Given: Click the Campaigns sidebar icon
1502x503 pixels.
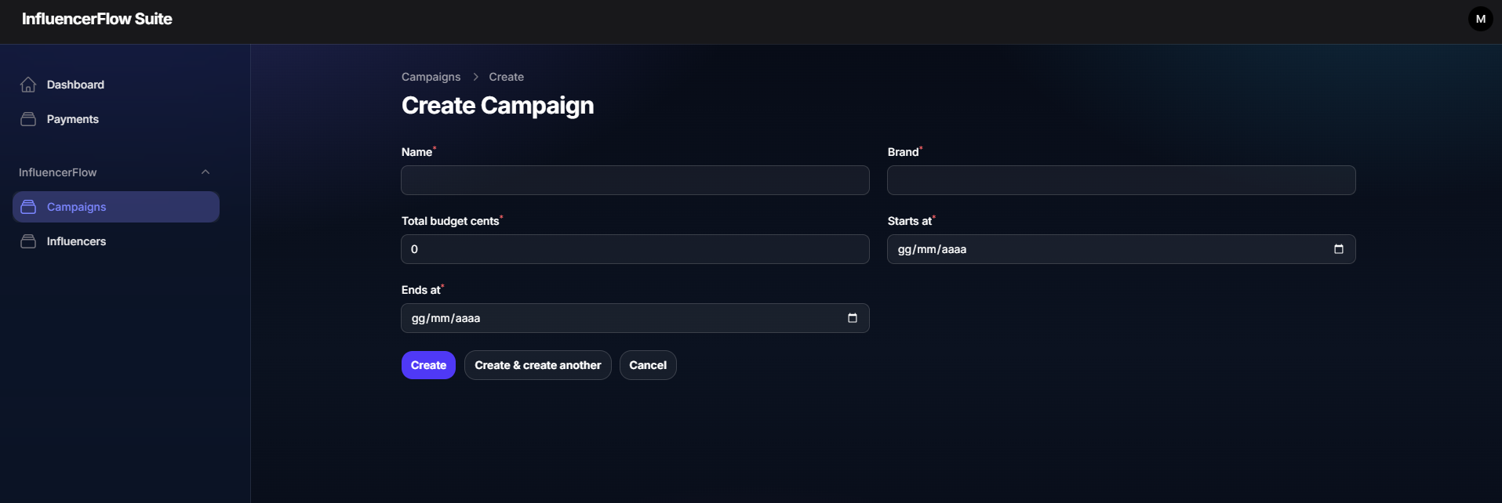Looking at the screenshot, I should click(28, 207).
